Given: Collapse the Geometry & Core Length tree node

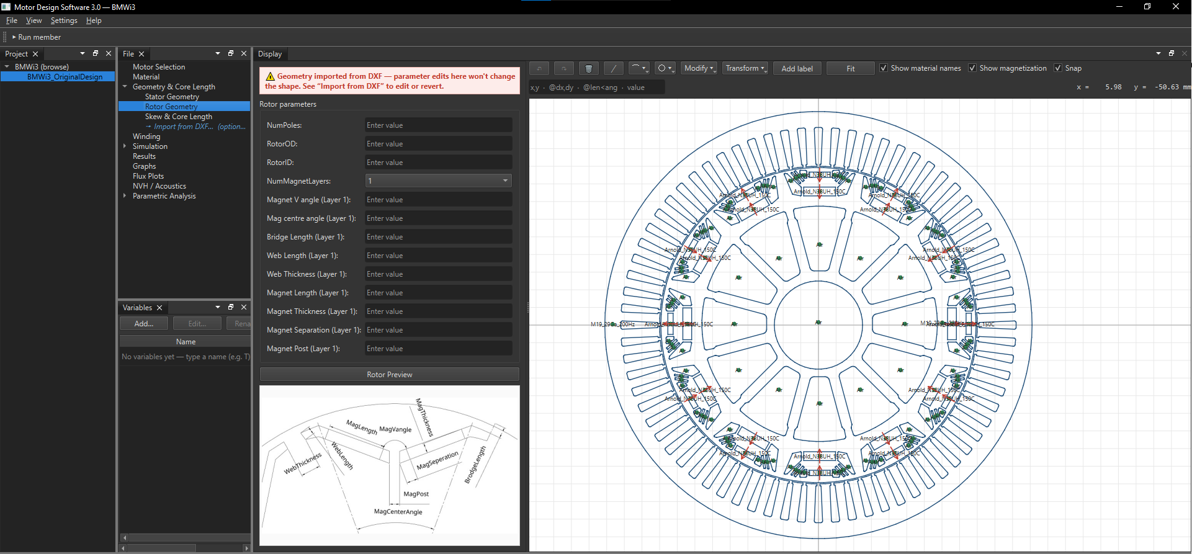Looking at the screenshot, I should tap(125, 86).
